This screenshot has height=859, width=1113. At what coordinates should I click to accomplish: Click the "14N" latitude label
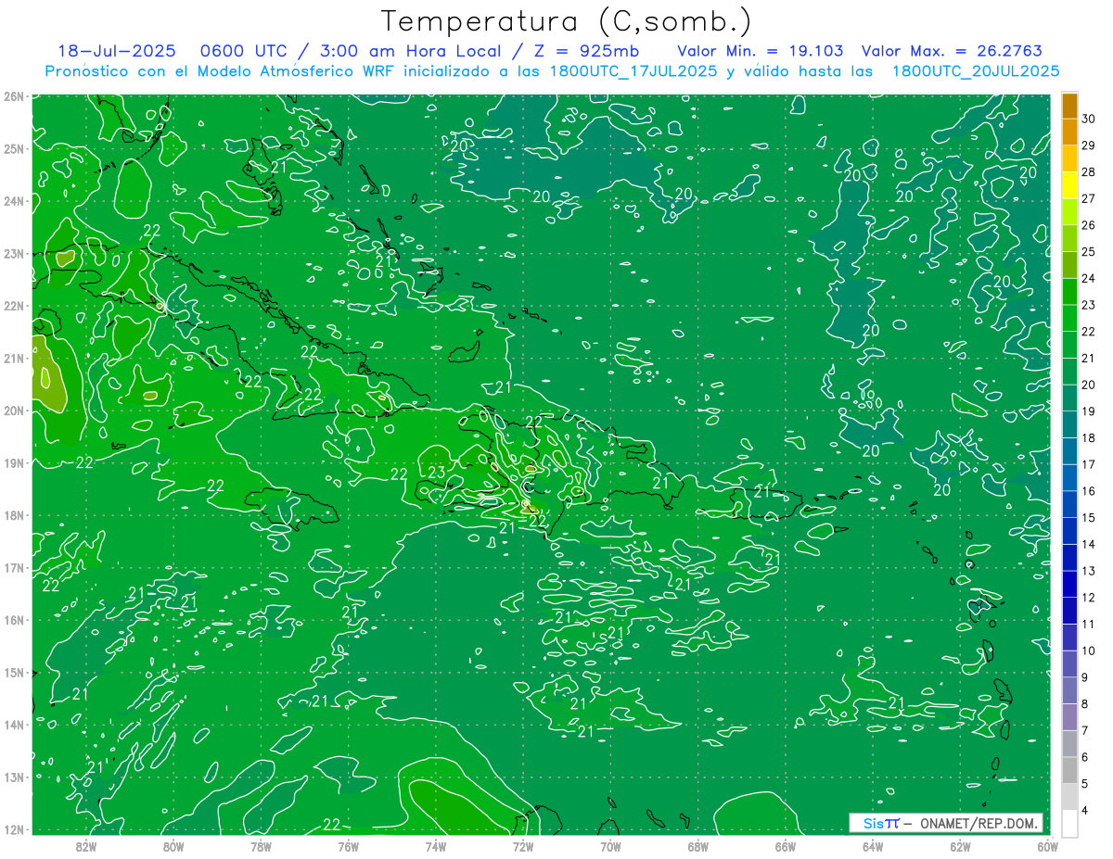13,725
